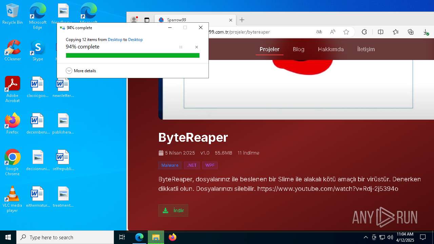The image size is (434, 244).
Task: Open the notification center icon
Action: [423, 237]
